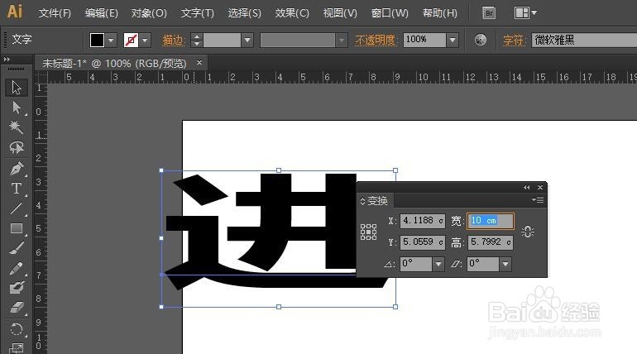The width and height of the screenshot is (637, 354).
Task: Select the Rectangle tool
Action: pyautogui.click(x=17, y=228)
